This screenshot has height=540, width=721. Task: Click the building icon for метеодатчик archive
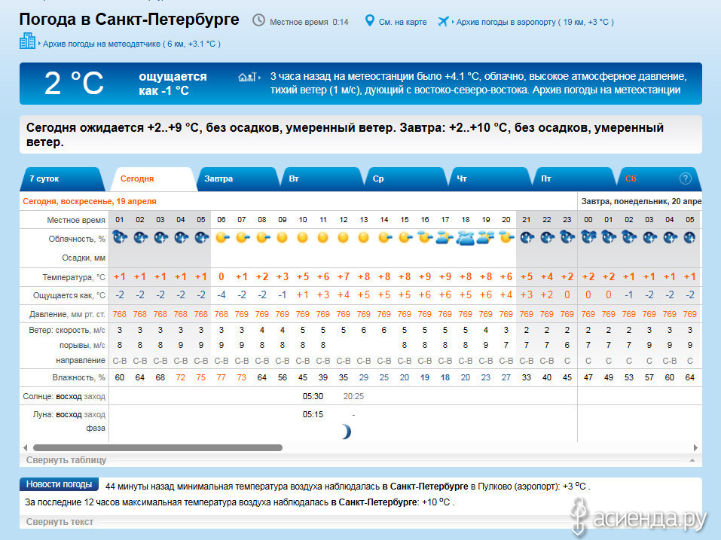[27, 42]
